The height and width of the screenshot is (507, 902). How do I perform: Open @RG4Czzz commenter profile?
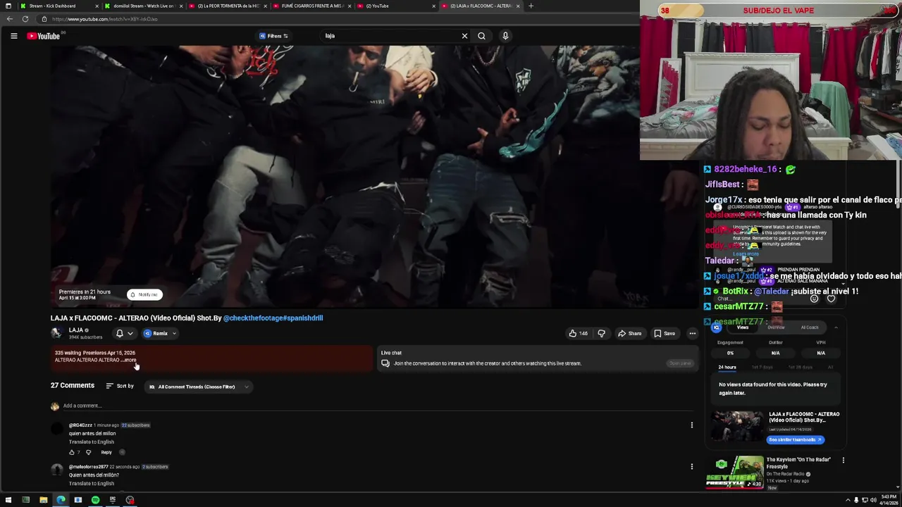point(80,425)
